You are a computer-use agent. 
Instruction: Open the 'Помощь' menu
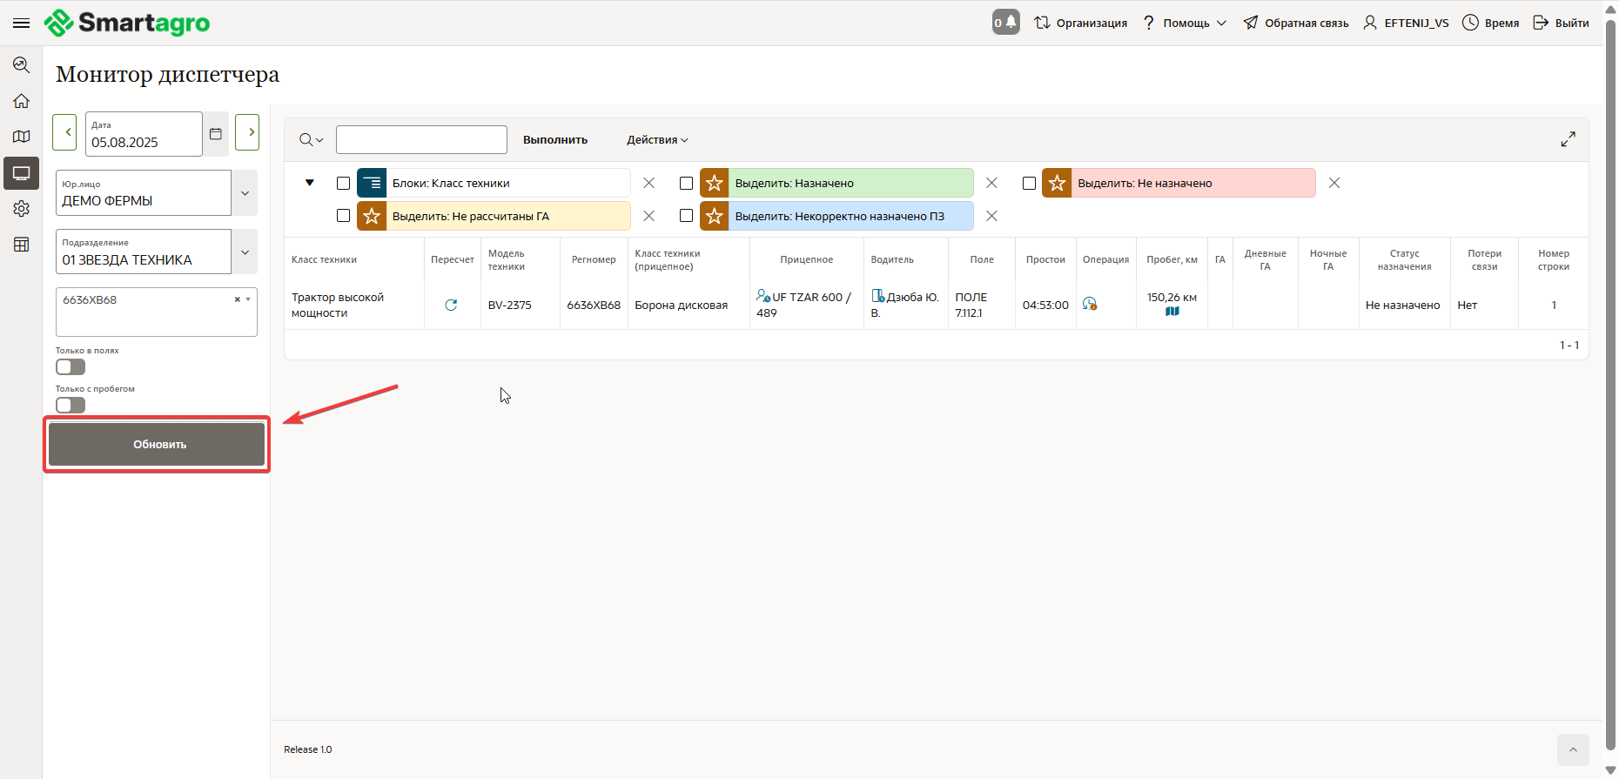point(1185,24)
